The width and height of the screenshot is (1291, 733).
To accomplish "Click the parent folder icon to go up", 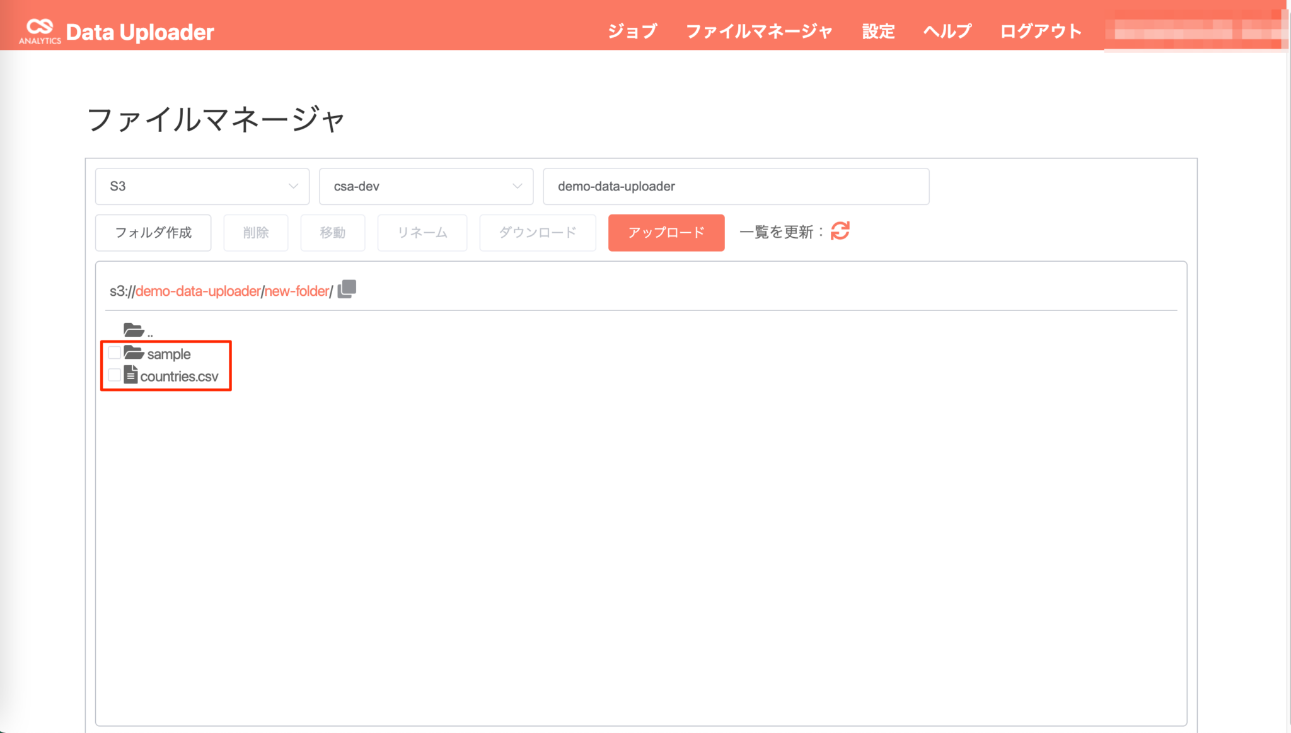I will pos(133,329).
